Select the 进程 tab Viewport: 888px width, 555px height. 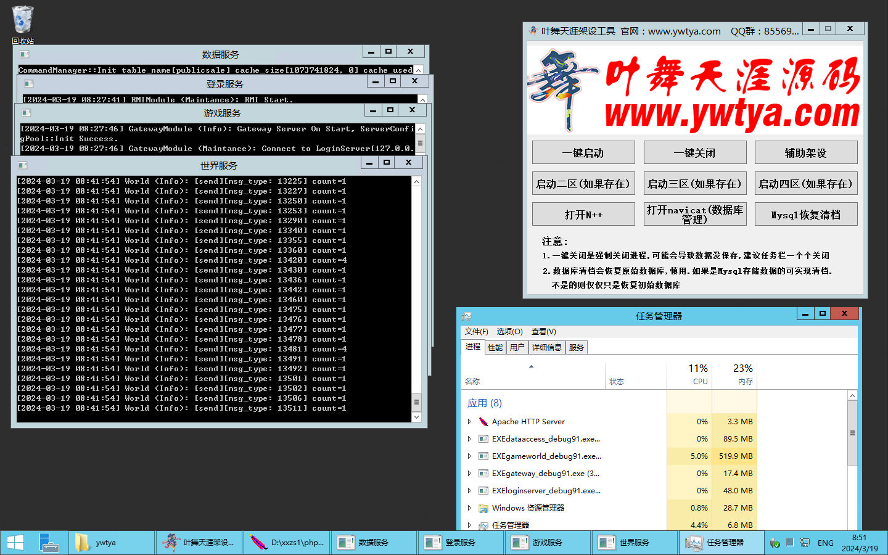[473, 347]
